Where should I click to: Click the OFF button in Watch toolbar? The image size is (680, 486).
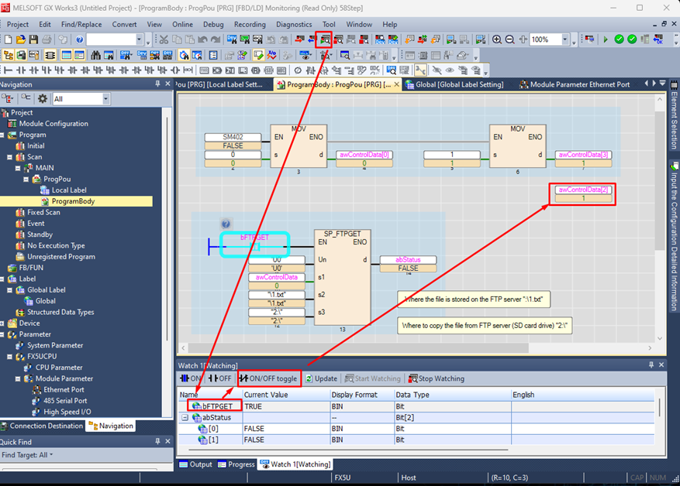pos(220,378)
